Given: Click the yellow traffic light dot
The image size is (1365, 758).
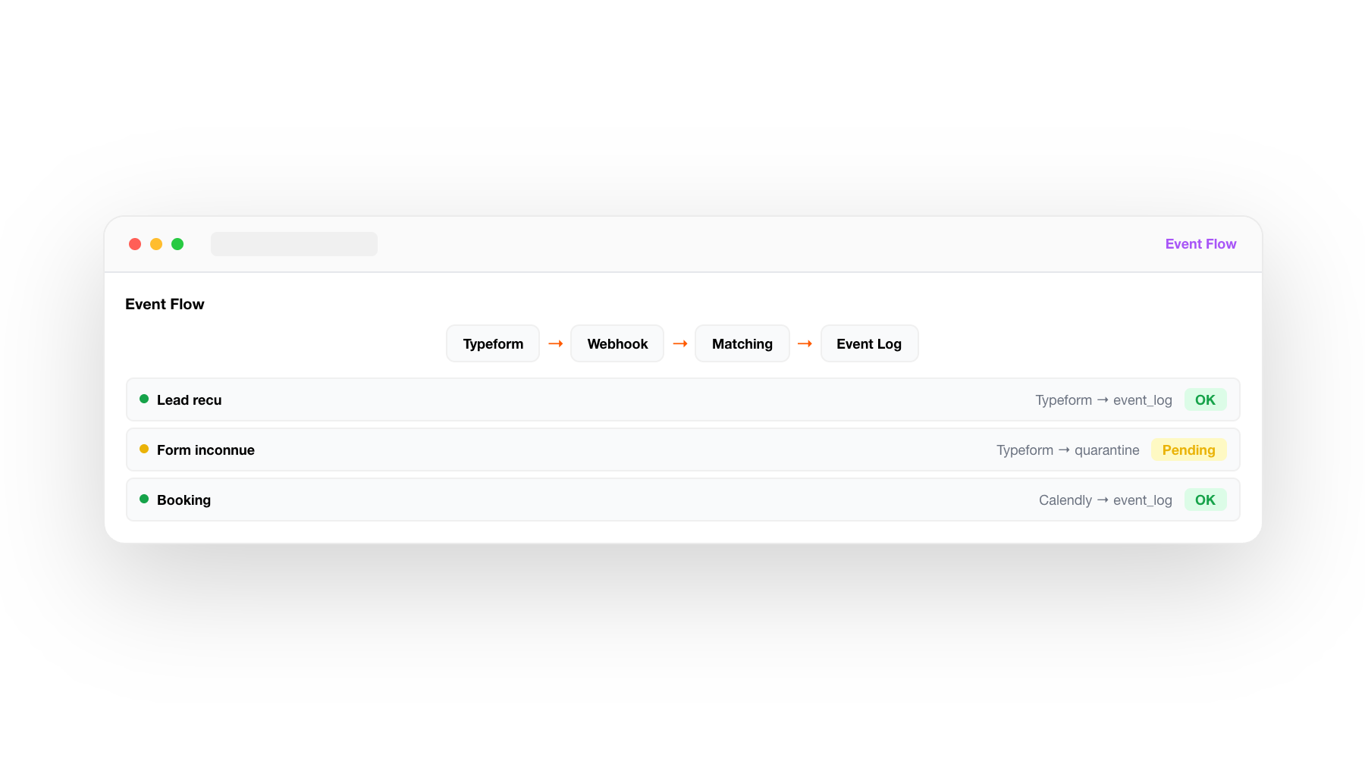Looking at the screenshot, I should [156, 243].
